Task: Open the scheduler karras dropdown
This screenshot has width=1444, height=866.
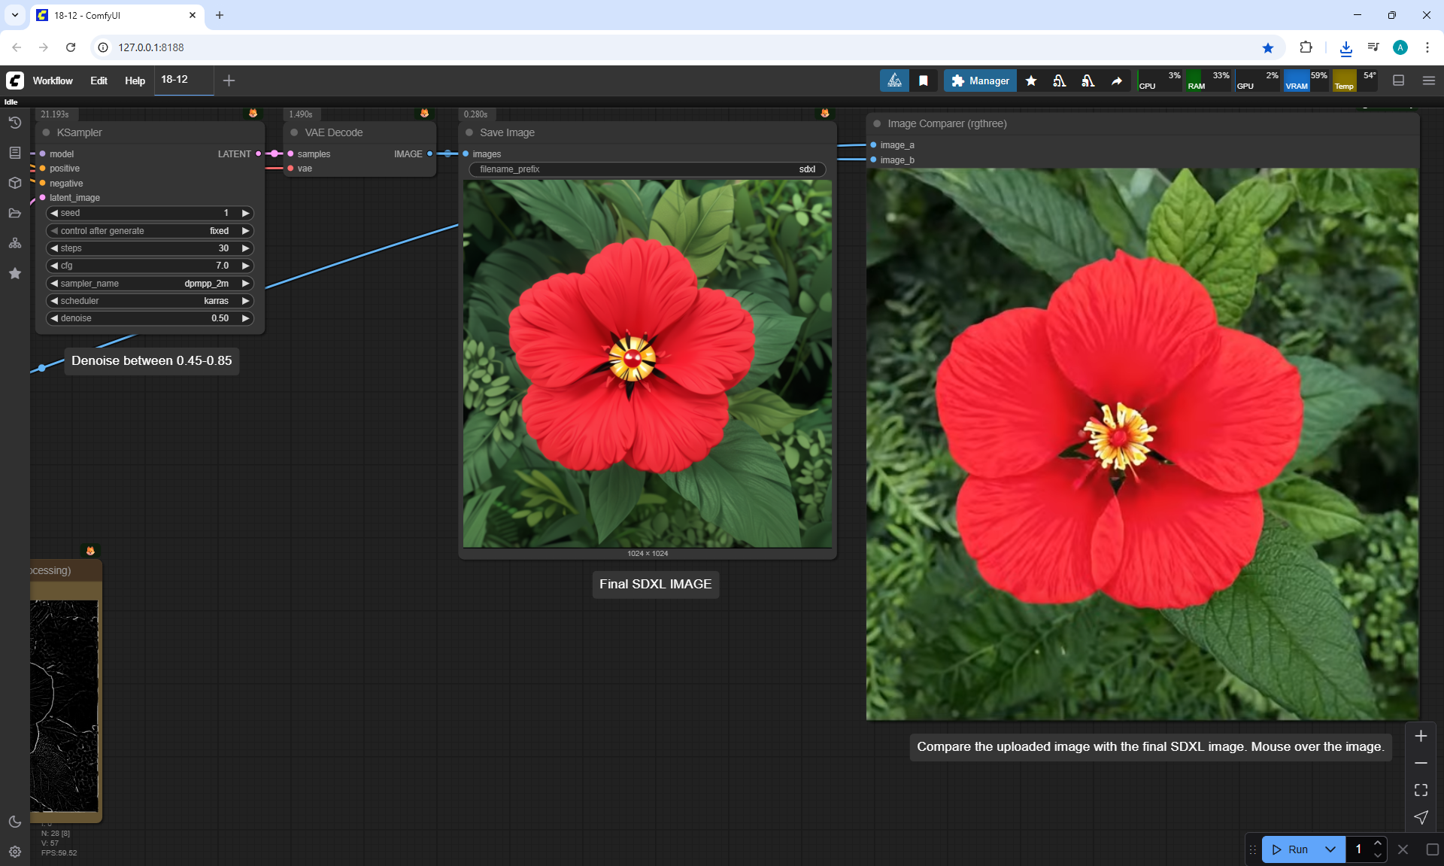Action: tap(150, 301)
